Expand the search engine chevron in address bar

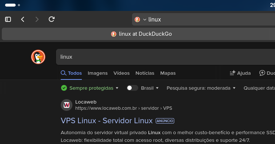(x=145, y=20)
